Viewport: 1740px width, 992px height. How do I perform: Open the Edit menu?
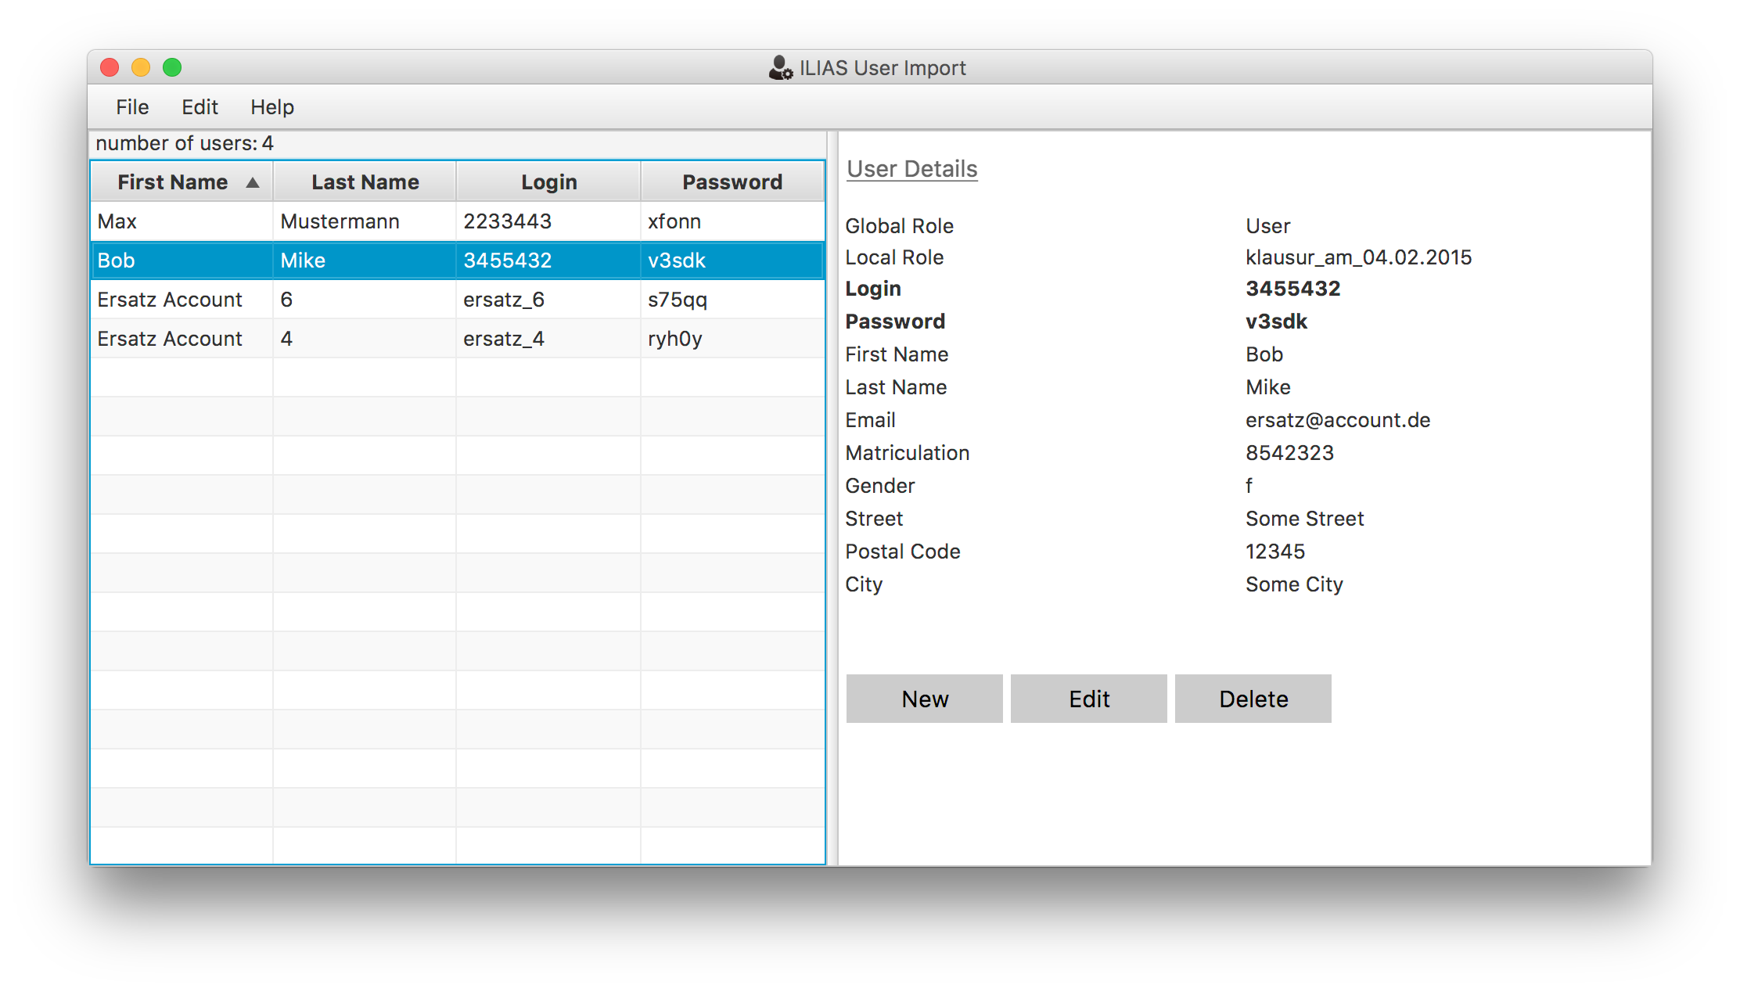point(200,107)
